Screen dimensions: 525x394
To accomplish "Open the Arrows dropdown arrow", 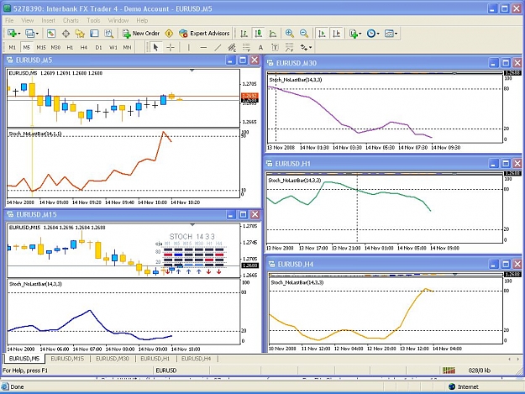I will pos(311,48).
